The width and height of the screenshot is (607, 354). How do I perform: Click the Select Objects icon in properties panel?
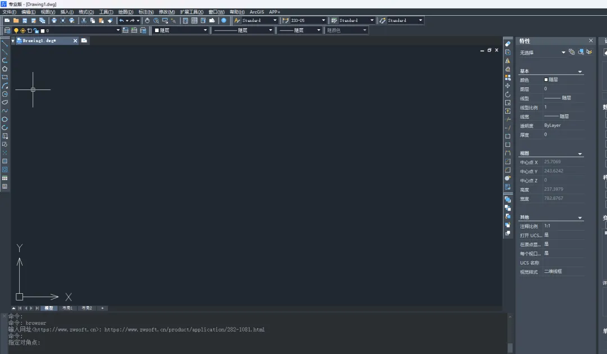pos(581,52)
